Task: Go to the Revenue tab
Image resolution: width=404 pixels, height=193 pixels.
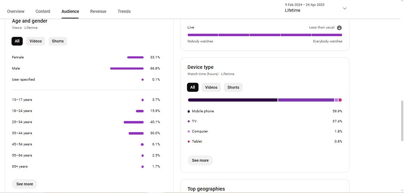Action: click(98, 11)
